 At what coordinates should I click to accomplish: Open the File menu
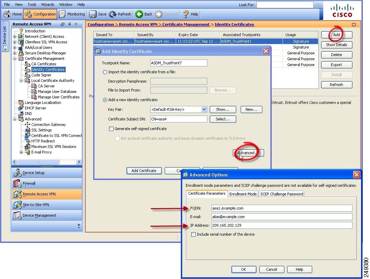[7, 4]
